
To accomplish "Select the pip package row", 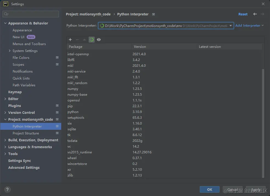I will click(164, 106).
